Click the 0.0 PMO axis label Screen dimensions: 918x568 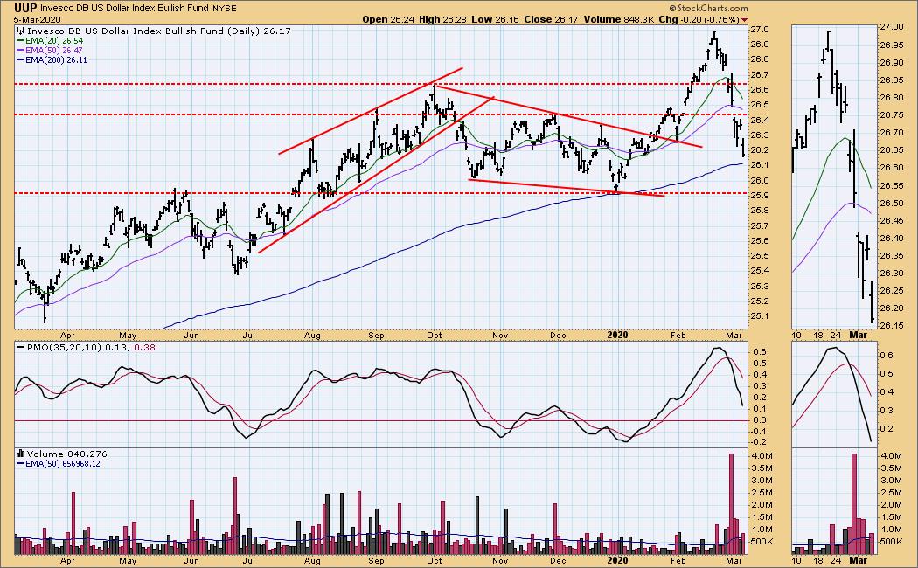pos(760,420)
